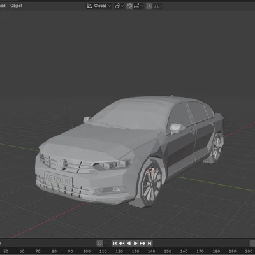Jump to the last frame

(149, 243)
